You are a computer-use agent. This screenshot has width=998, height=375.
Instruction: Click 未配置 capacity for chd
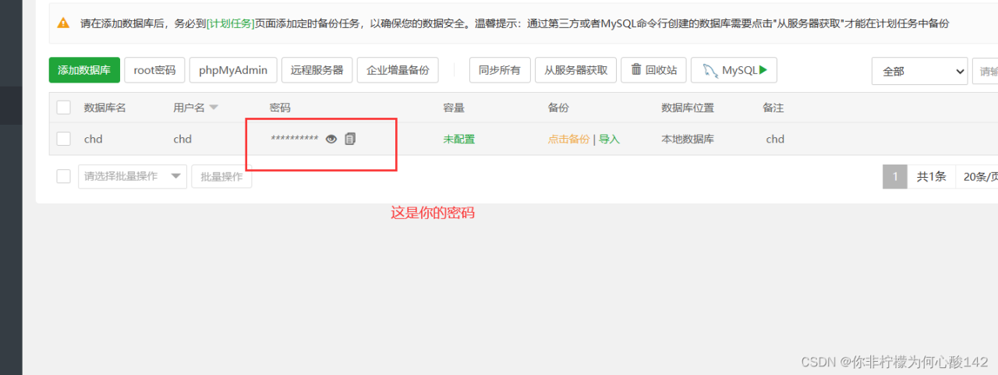click(x=459, y=139)
